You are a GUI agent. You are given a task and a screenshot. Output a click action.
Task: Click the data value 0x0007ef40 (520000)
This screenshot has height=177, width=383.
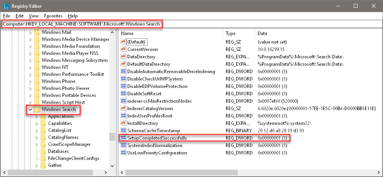coord(278,101)
